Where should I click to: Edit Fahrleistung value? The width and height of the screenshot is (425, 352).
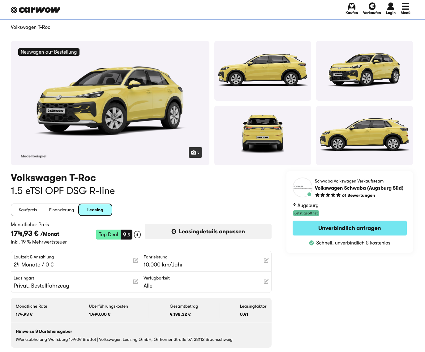(x=266, y=261)
